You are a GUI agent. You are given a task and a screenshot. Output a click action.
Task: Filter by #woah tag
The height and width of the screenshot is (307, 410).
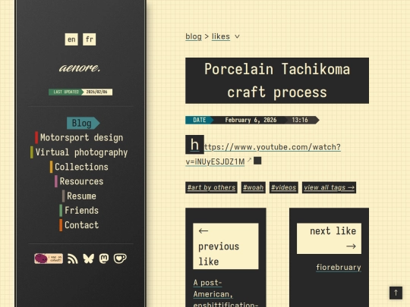pos(253,187)
